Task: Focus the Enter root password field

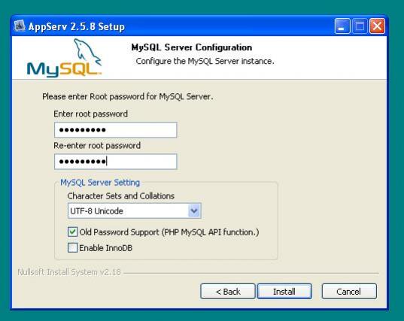Action: (x=116, y=130)
